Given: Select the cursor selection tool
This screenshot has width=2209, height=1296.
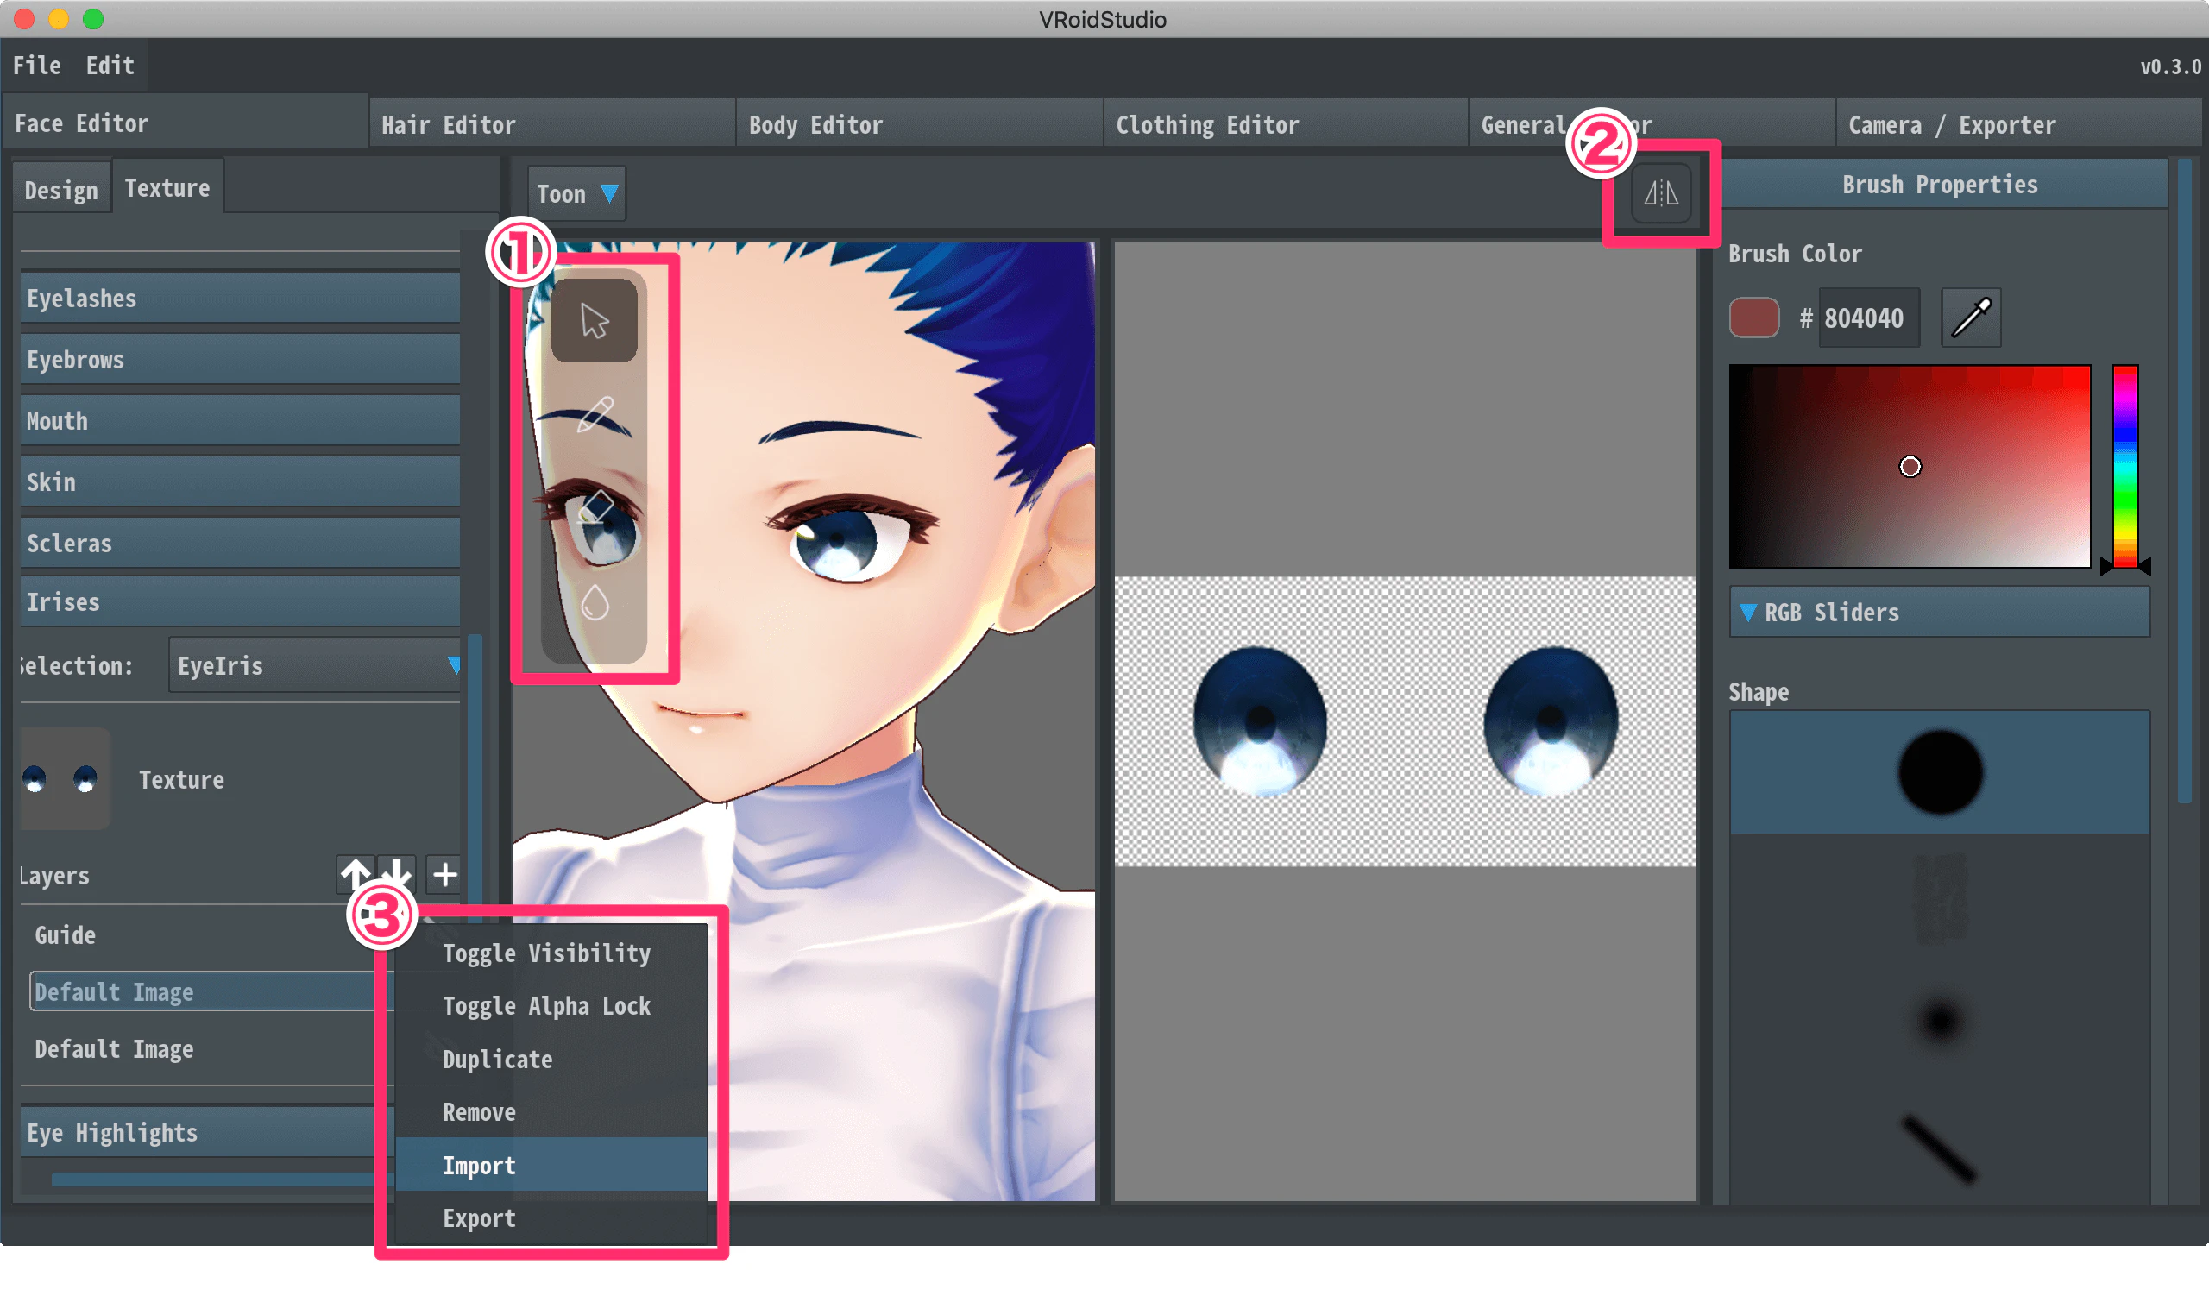Looking at the screenshot, I should [595, 321].
